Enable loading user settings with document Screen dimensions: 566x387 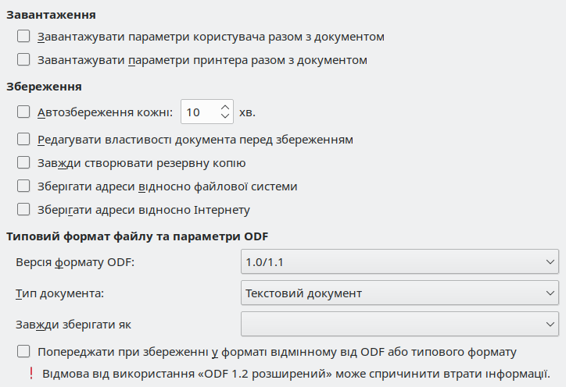click(23, 36)
